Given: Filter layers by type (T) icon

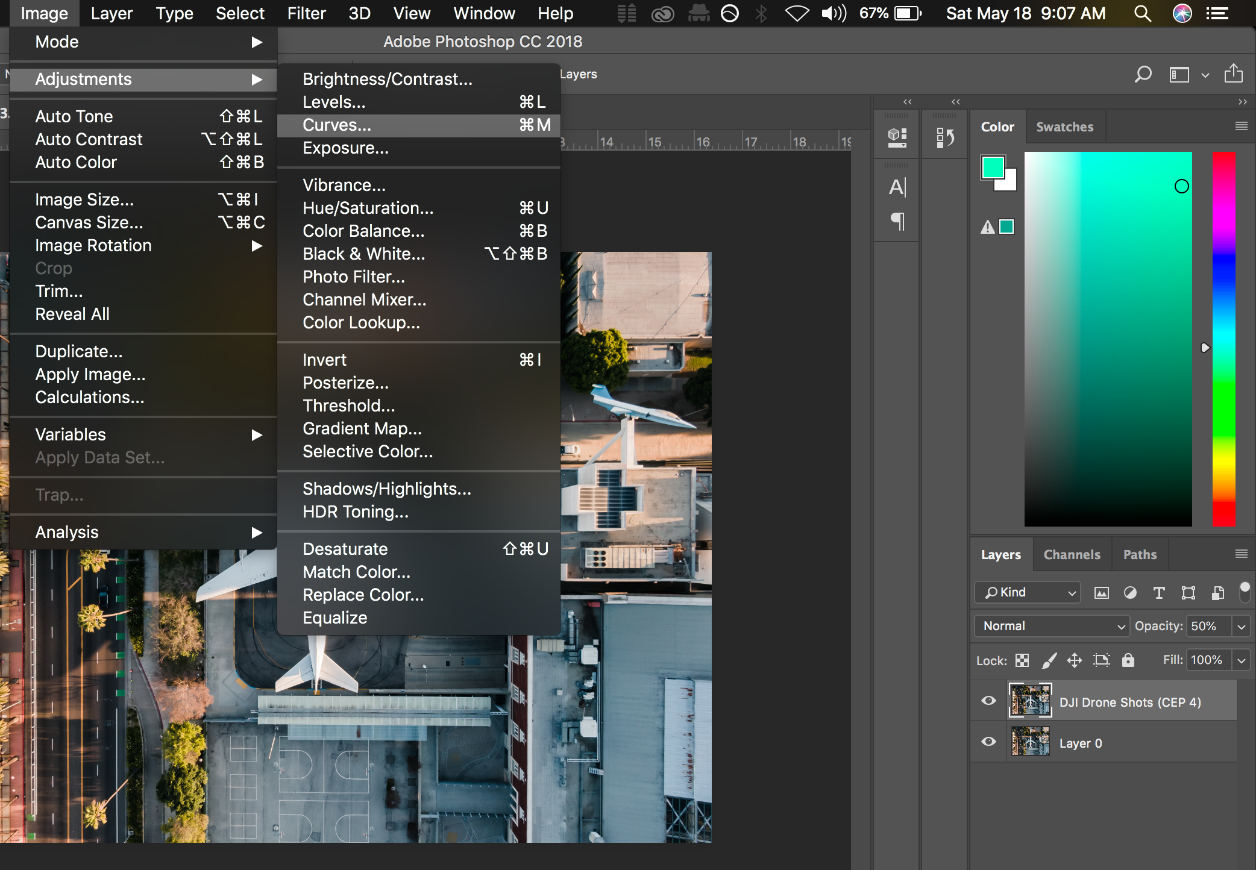Looking at the screenshot, I should [1158, 593].
